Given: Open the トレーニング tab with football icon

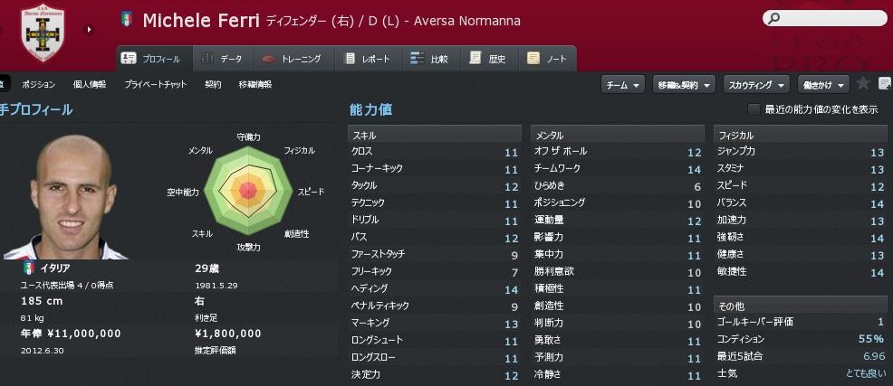Looking at the screenshot, I should [292, 59].
